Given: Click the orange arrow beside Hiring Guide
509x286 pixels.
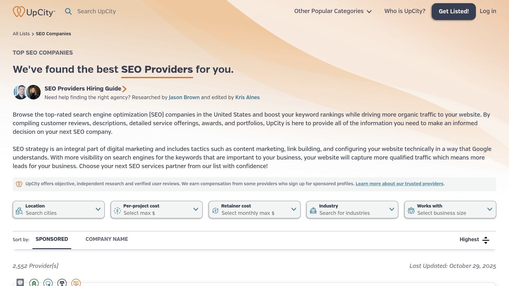Looking at the screenshot, I should (x=124, y=89).
